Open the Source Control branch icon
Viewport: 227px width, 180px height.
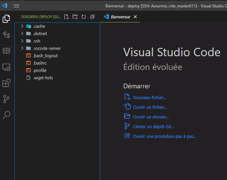pos(6,99)
